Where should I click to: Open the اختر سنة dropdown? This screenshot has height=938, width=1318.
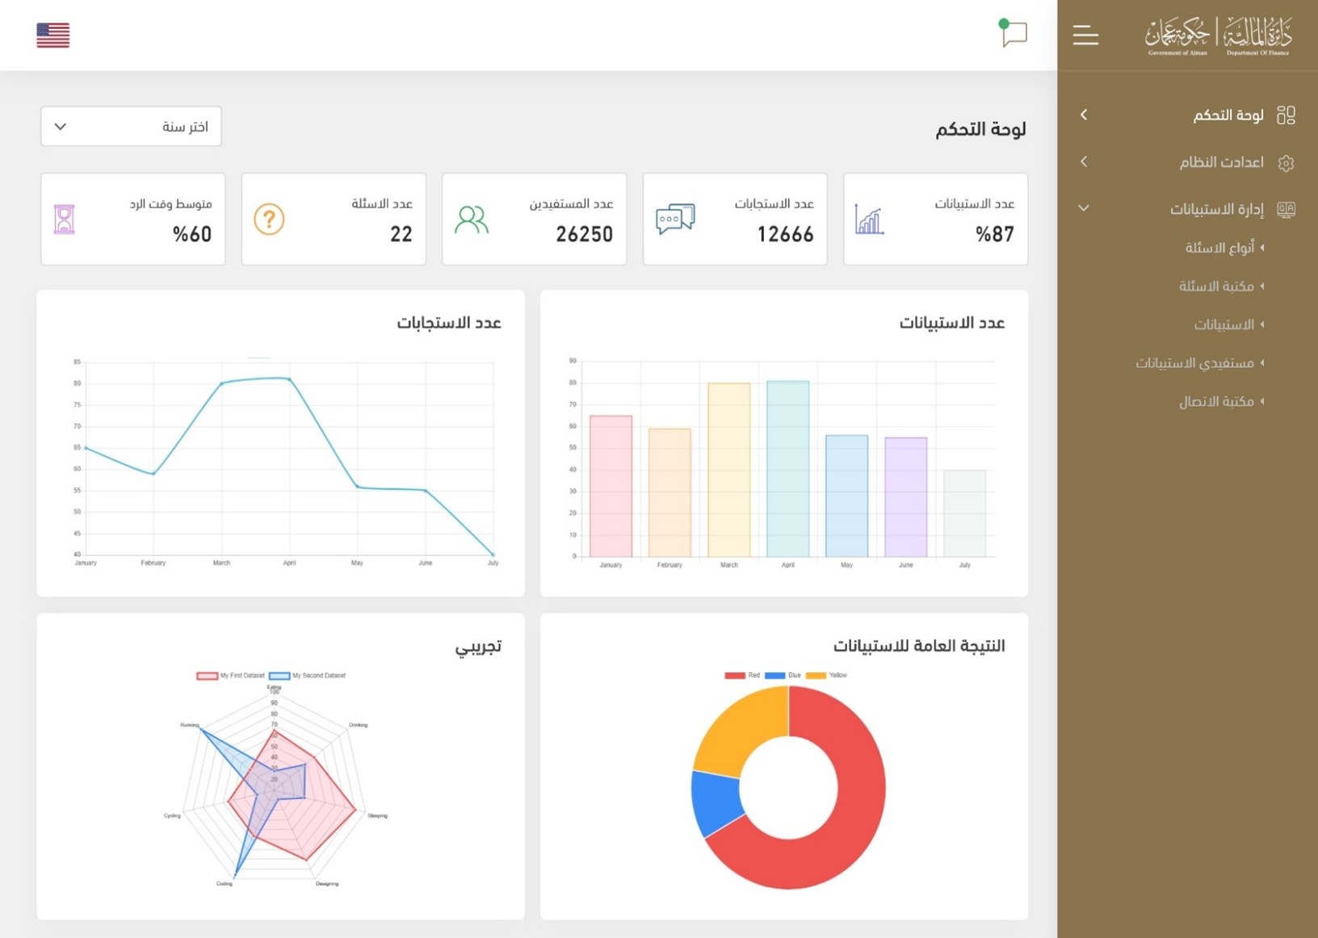tap(131, 126)
